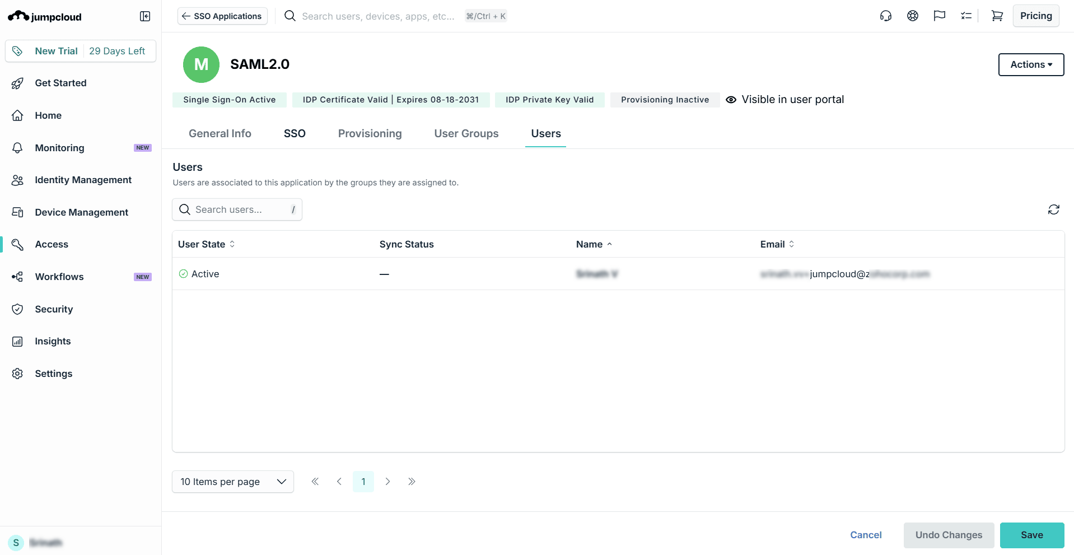
Task: Click the Security shield icon
Action: pyautogui.click(x=17, y=309)
